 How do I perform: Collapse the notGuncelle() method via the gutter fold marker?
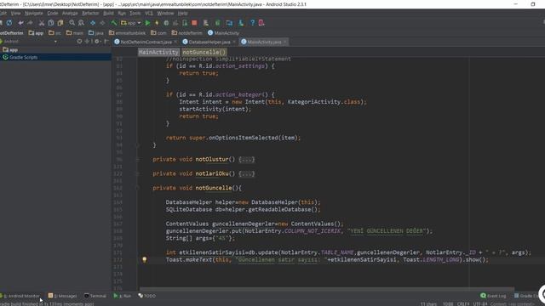(x=138, y=188)
